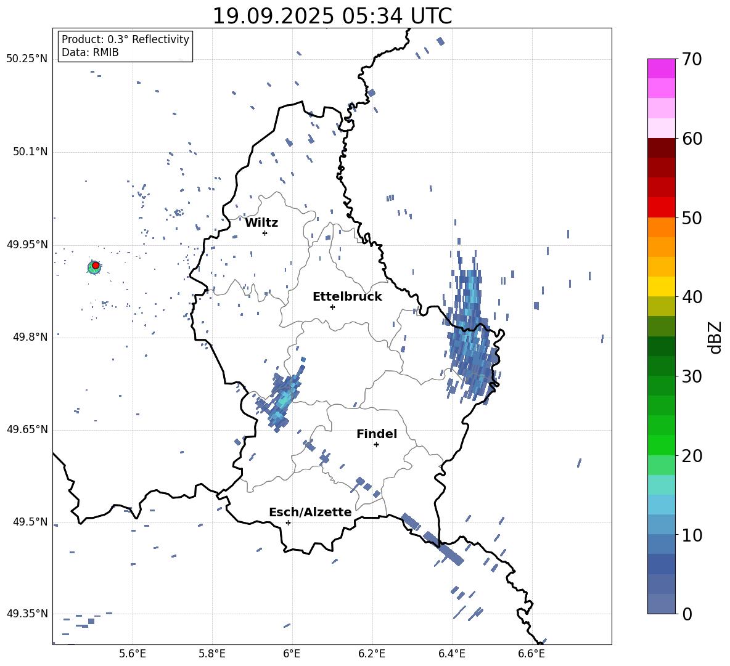This screenshot has width=730, height=666.
Task: Click the colorbar label 10
Action: click(692, 535)
